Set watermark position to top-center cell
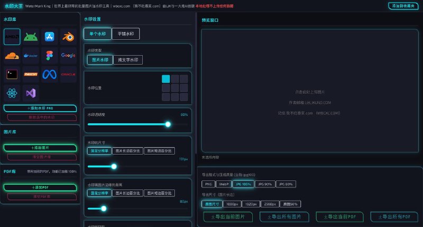The image size is (423, 227). (175, 79)
